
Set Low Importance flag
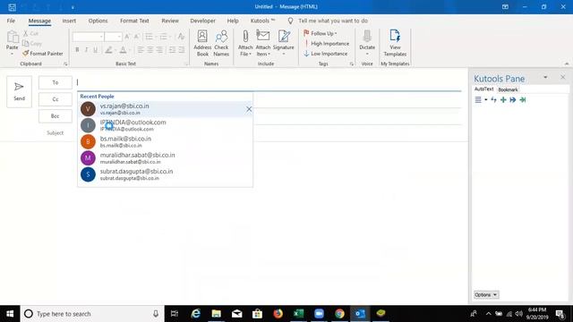326,54
